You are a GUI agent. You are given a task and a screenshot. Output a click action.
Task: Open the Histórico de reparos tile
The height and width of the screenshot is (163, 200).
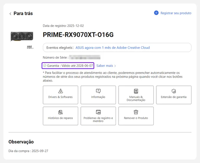point(61,116)
